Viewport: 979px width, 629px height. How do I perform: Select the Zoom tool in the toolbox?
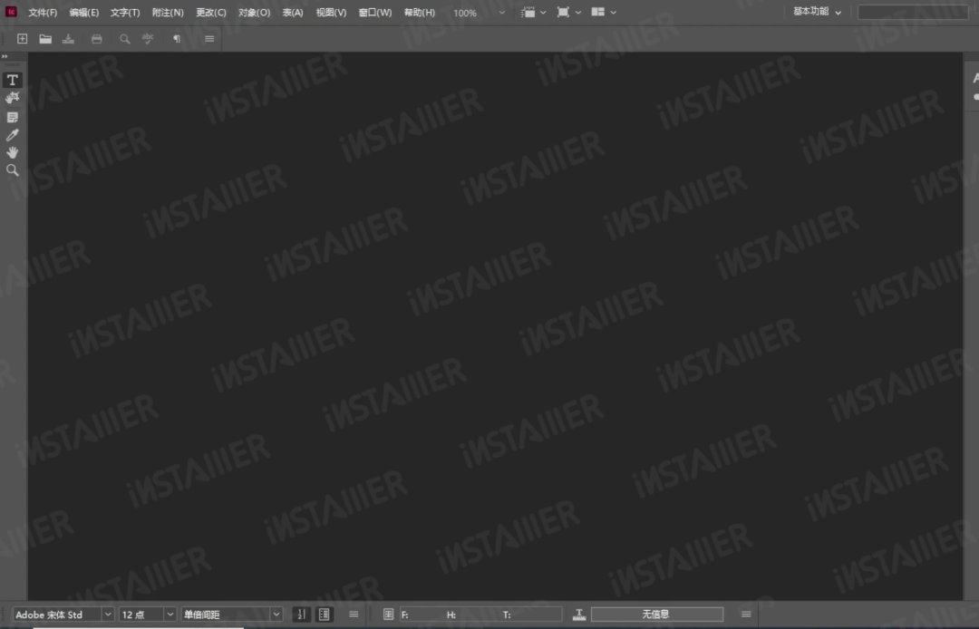coord(13,169)
